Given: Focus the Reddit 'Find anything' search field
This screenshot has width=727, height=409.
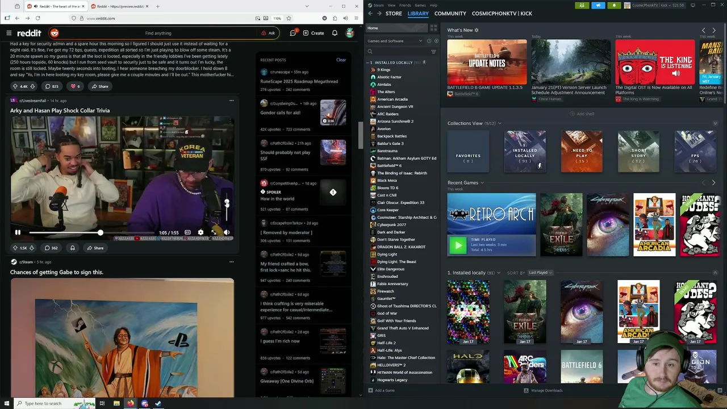Looking at the screenshot, I should (x=158, y=33).
